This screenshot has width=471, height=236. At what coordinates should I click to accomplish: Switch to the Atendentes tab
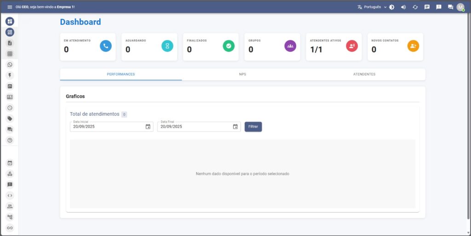click(364, 74)
